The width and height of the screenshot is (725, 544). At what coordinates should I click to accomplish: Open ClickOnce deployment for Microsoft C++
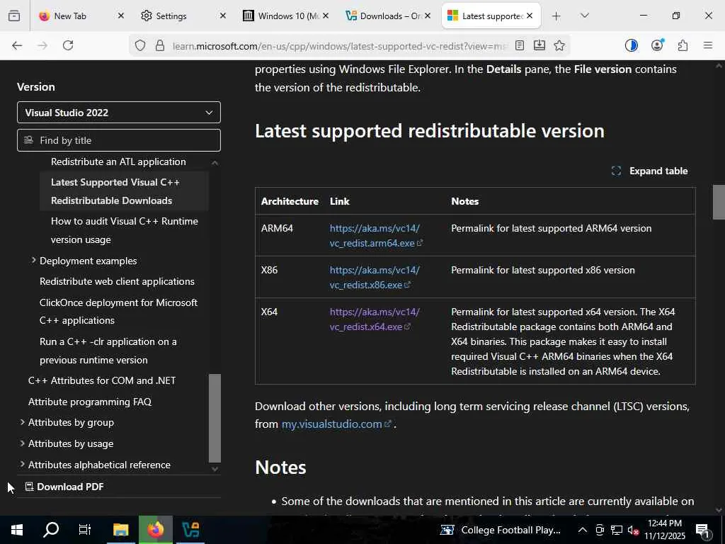click(118, 312)
